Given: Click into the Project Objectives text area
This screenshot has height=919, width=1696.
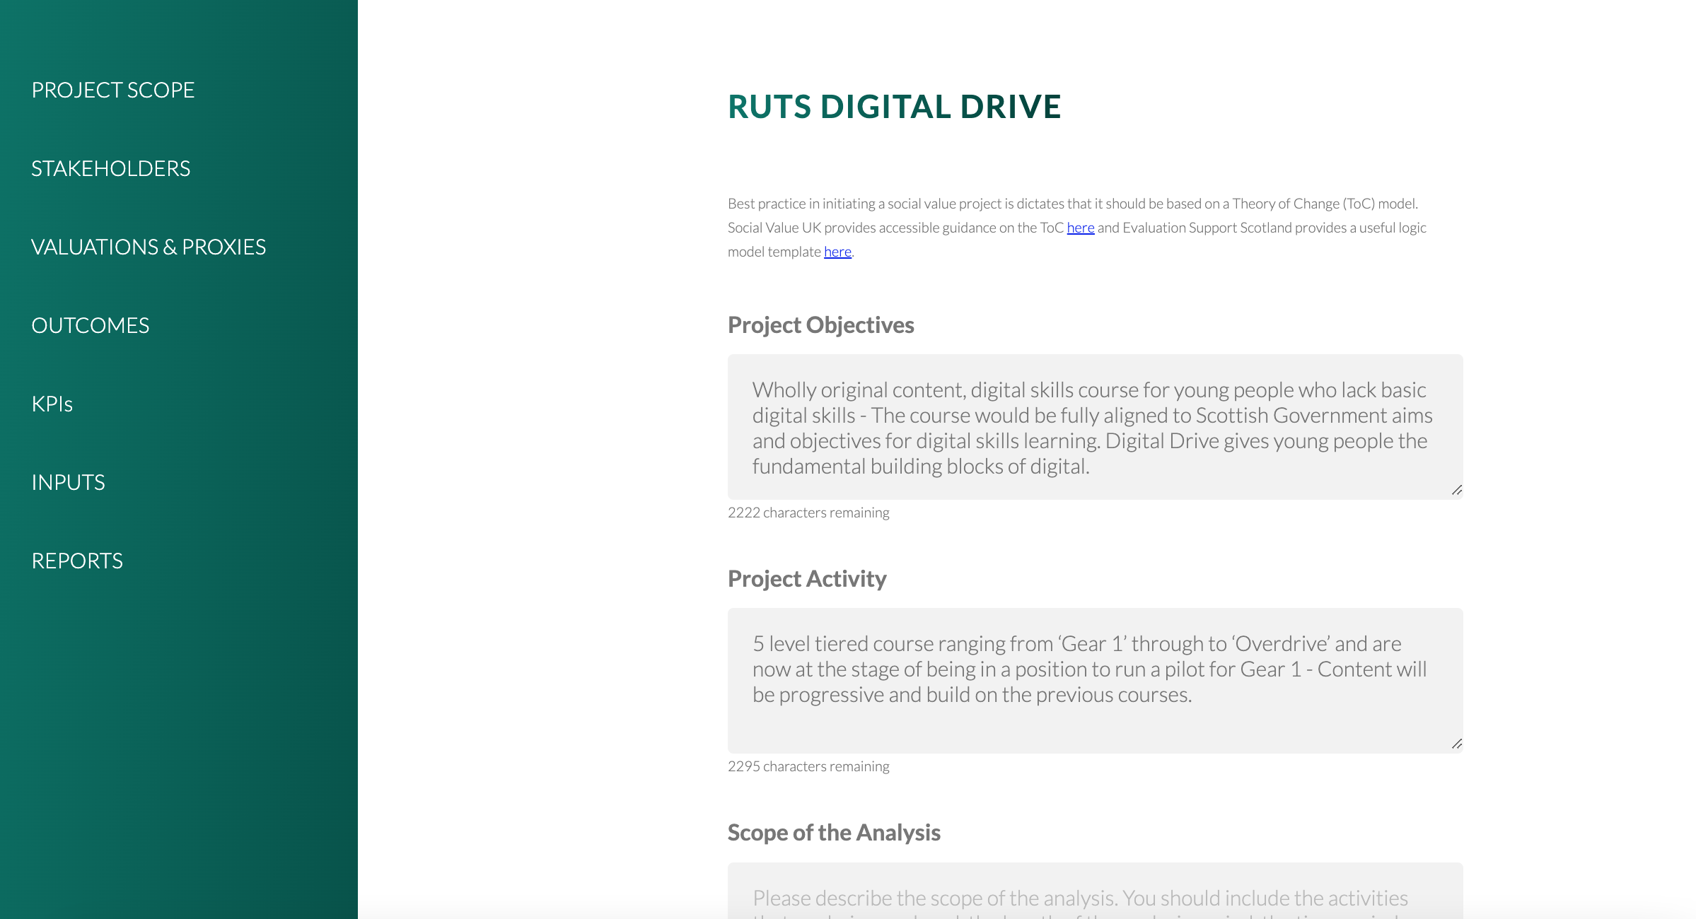Looking at the screenshot, I should coord(1095,427).
